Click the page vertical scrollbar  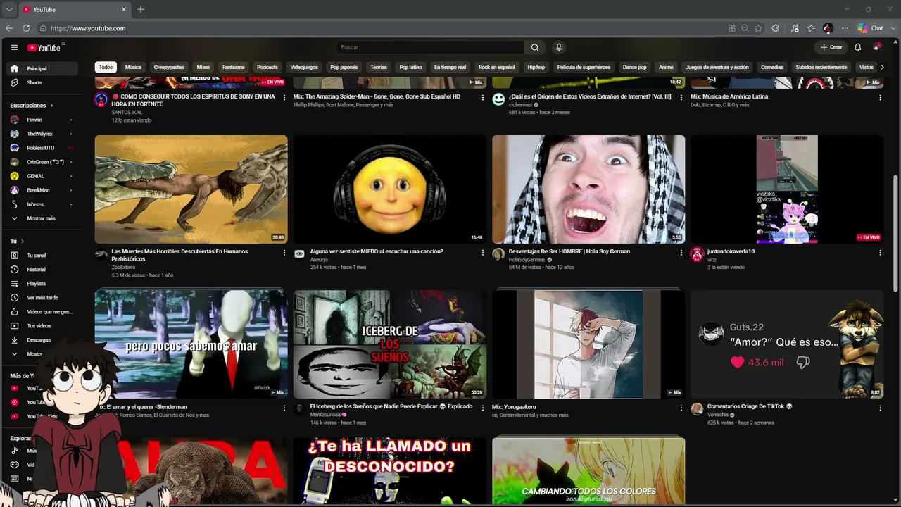[x=895, y=232]
